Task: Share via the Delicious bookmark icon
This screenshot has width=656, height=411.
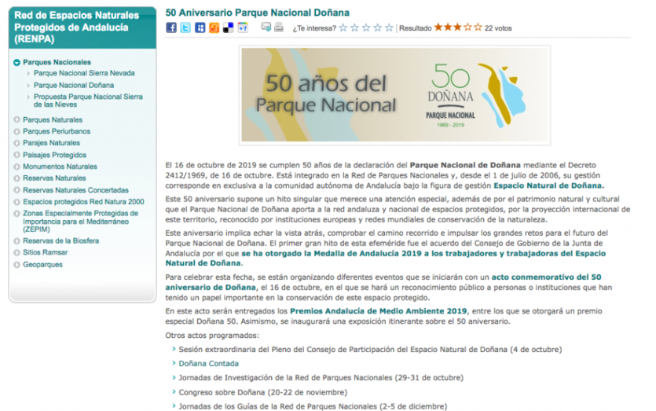Action: click(229, 28)
